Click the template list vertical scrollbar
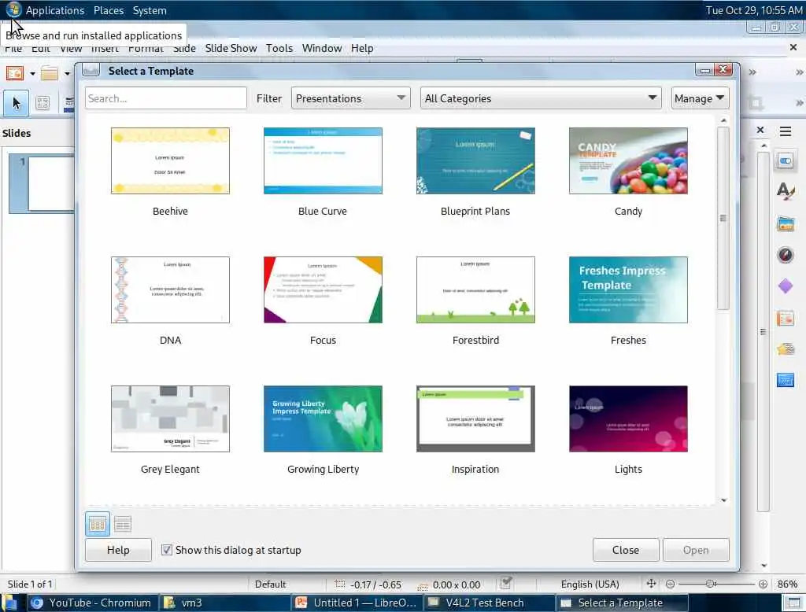 point(723,219)
